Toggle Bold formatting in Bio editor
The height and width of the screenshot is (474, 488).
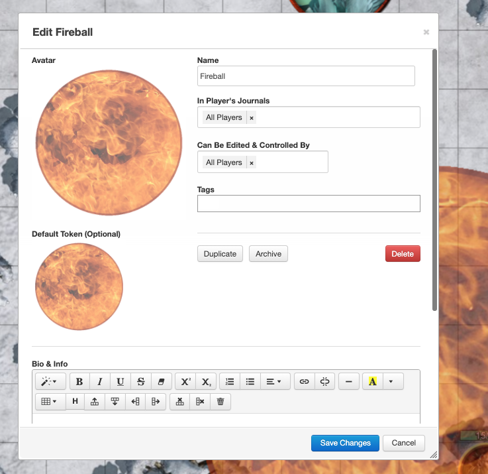79,381
